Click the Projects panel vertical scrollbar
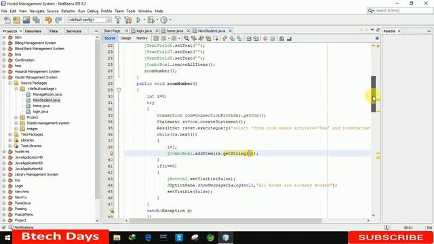 click(x=97, y=119)
